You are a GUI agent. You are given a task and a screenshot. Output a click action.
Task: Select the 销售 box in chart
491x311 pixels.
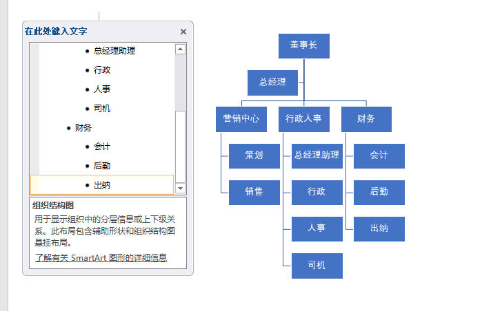point(254,193)
